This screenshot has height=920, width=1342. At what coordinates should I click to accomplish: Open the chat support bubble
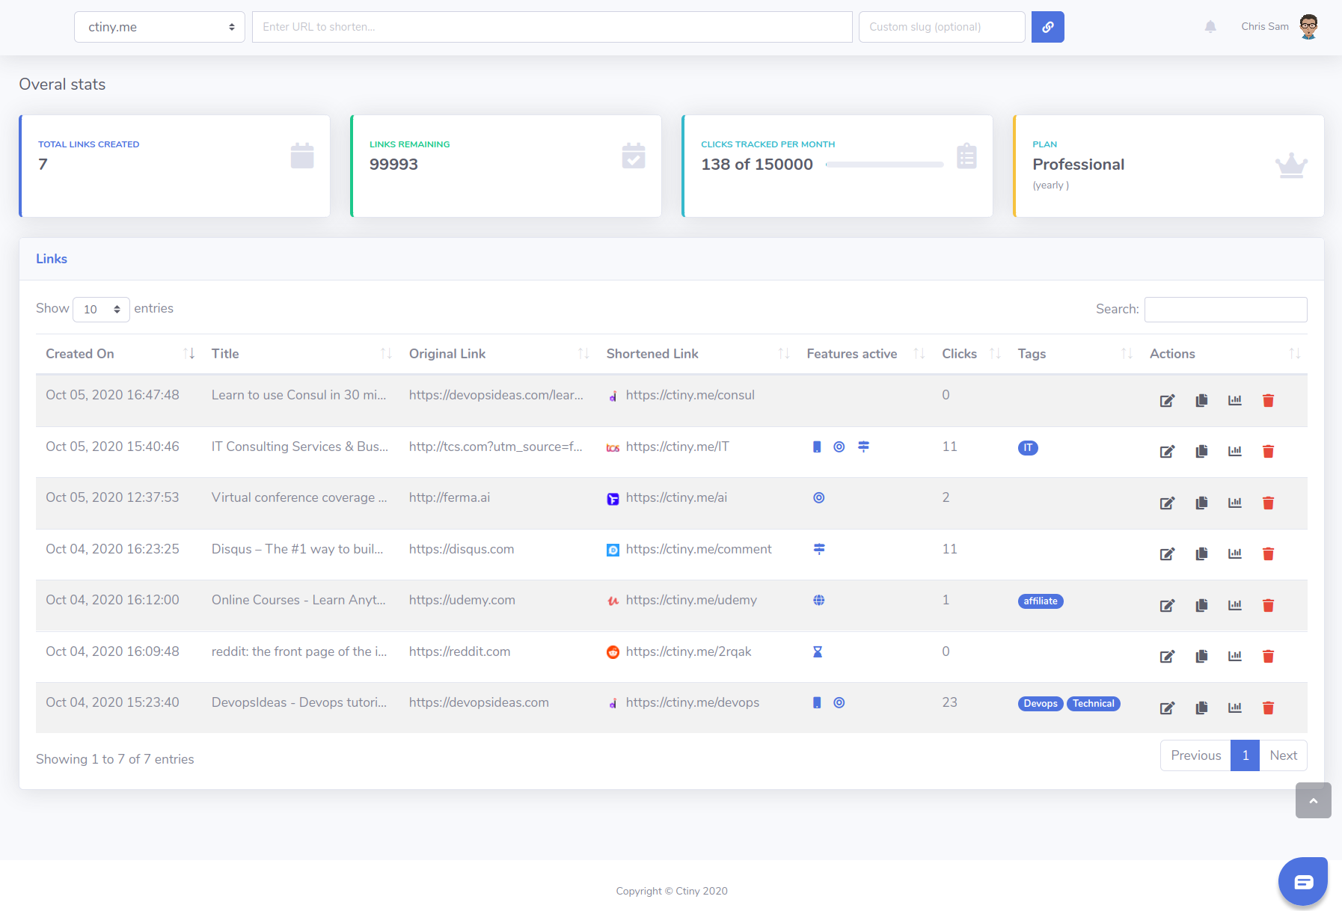(x=1303, y=882)
